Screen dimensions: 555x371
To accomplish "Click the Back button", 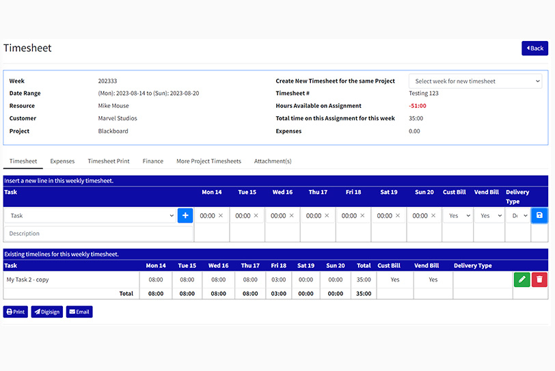I will point(534,49).
